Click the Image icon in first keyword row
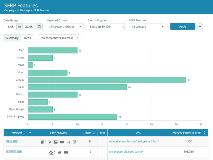This screenshot has height=160, width=213. (56, 142)
